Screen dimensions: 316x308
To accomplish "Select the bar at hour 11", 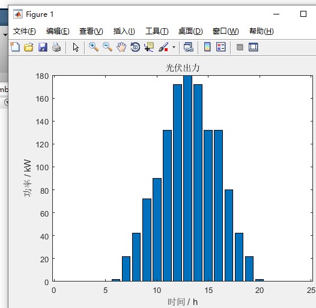I will (167, 206).
